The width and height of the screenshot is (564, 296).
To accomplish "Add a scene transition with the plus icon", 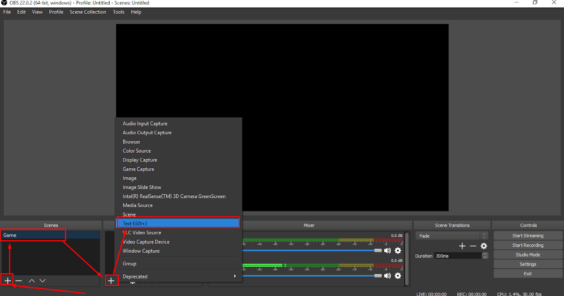I will pos(462,246).
